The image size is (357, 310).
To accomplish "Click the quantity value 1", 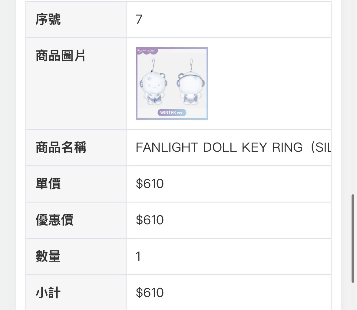I will [138, 256].
